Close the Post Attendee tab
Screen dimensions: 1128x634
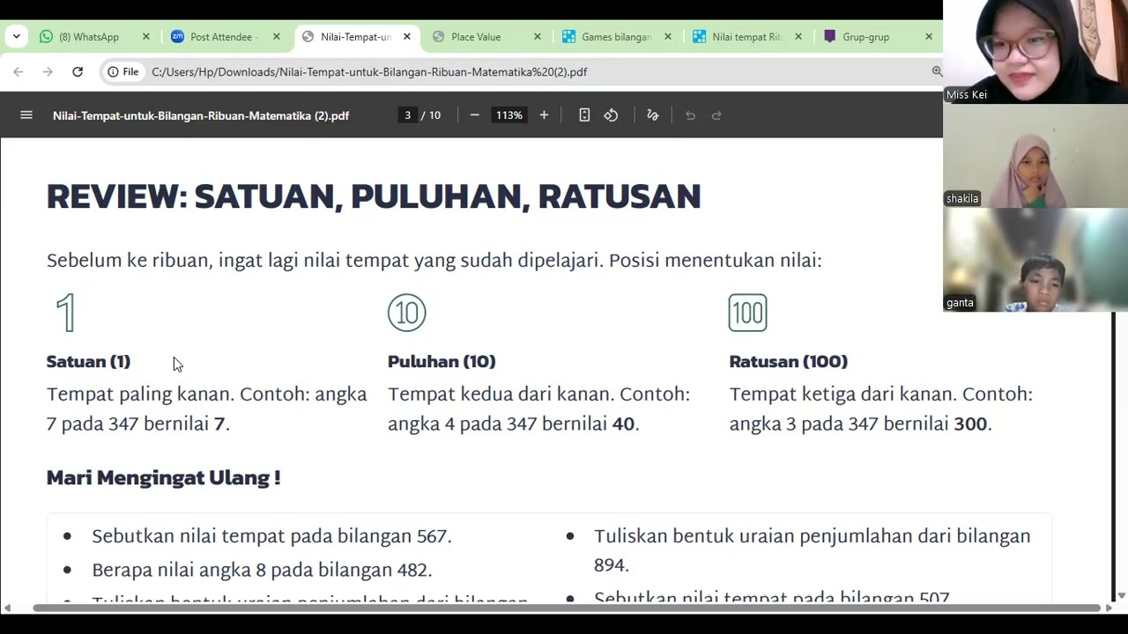pos(277,37)
